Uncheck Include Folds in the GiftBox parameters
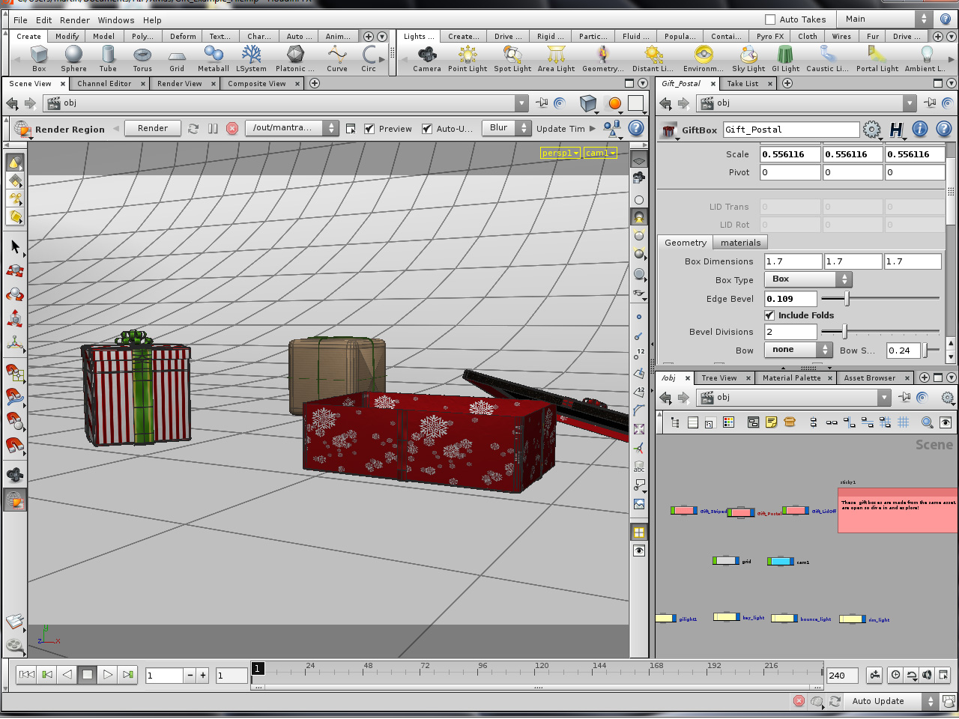Image resolution: width=959 pixels, height=719 pixels. [x=769, y=315]
